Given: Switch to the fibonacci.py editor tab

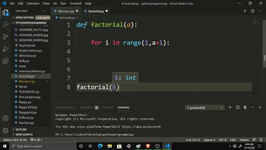Looking at the screenshot, I should pyautogui.click(x=66, y=11).
